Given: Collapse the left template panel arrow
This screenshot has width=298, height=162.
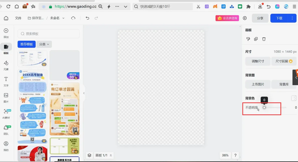Looking at the screenshot, I should coord(84,93).
